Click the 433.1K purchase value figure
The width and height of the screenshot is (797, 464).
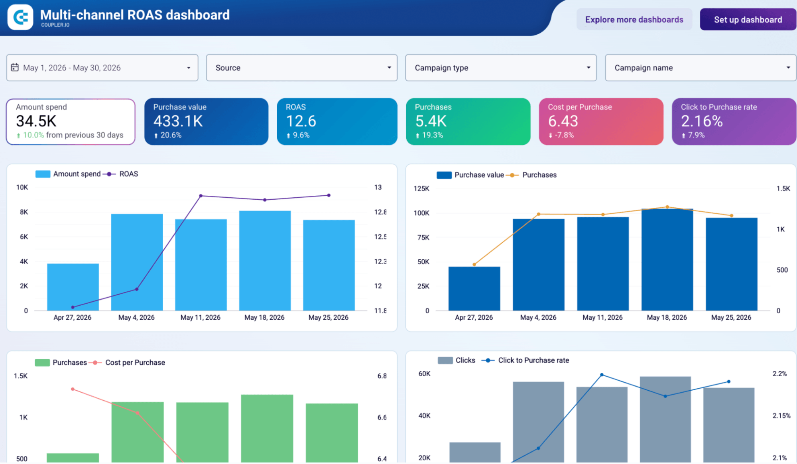pyautogui.click(x=178, y=121)
